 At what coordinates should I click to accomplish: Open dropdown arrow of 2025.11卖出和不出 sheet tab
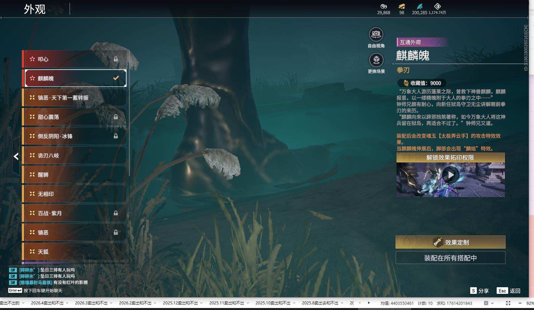pyautogui.click(x=248, y=303)
